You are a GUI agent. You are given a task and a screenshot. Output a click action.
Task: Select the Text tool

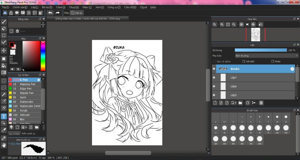pyautogui.click(x=4, y=116)
